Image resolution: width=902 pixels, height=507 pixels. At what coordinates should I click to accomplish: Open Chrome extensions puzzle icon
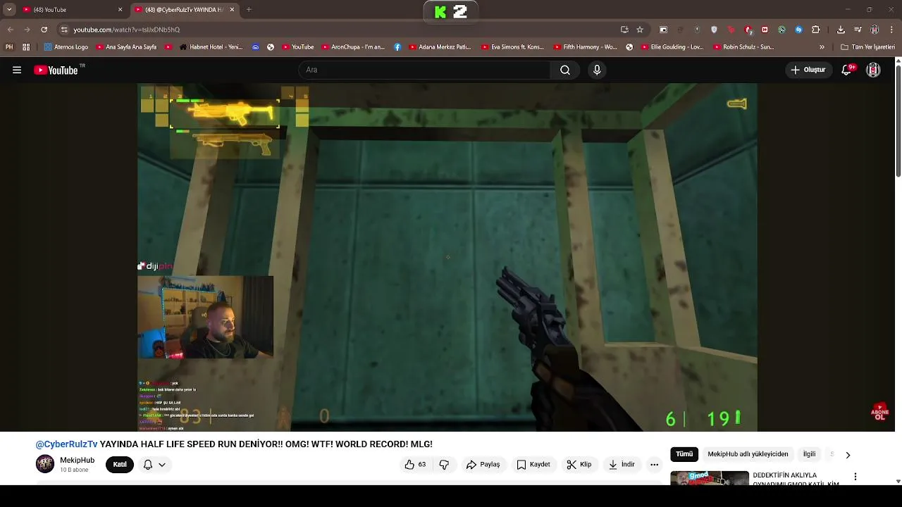816,30
